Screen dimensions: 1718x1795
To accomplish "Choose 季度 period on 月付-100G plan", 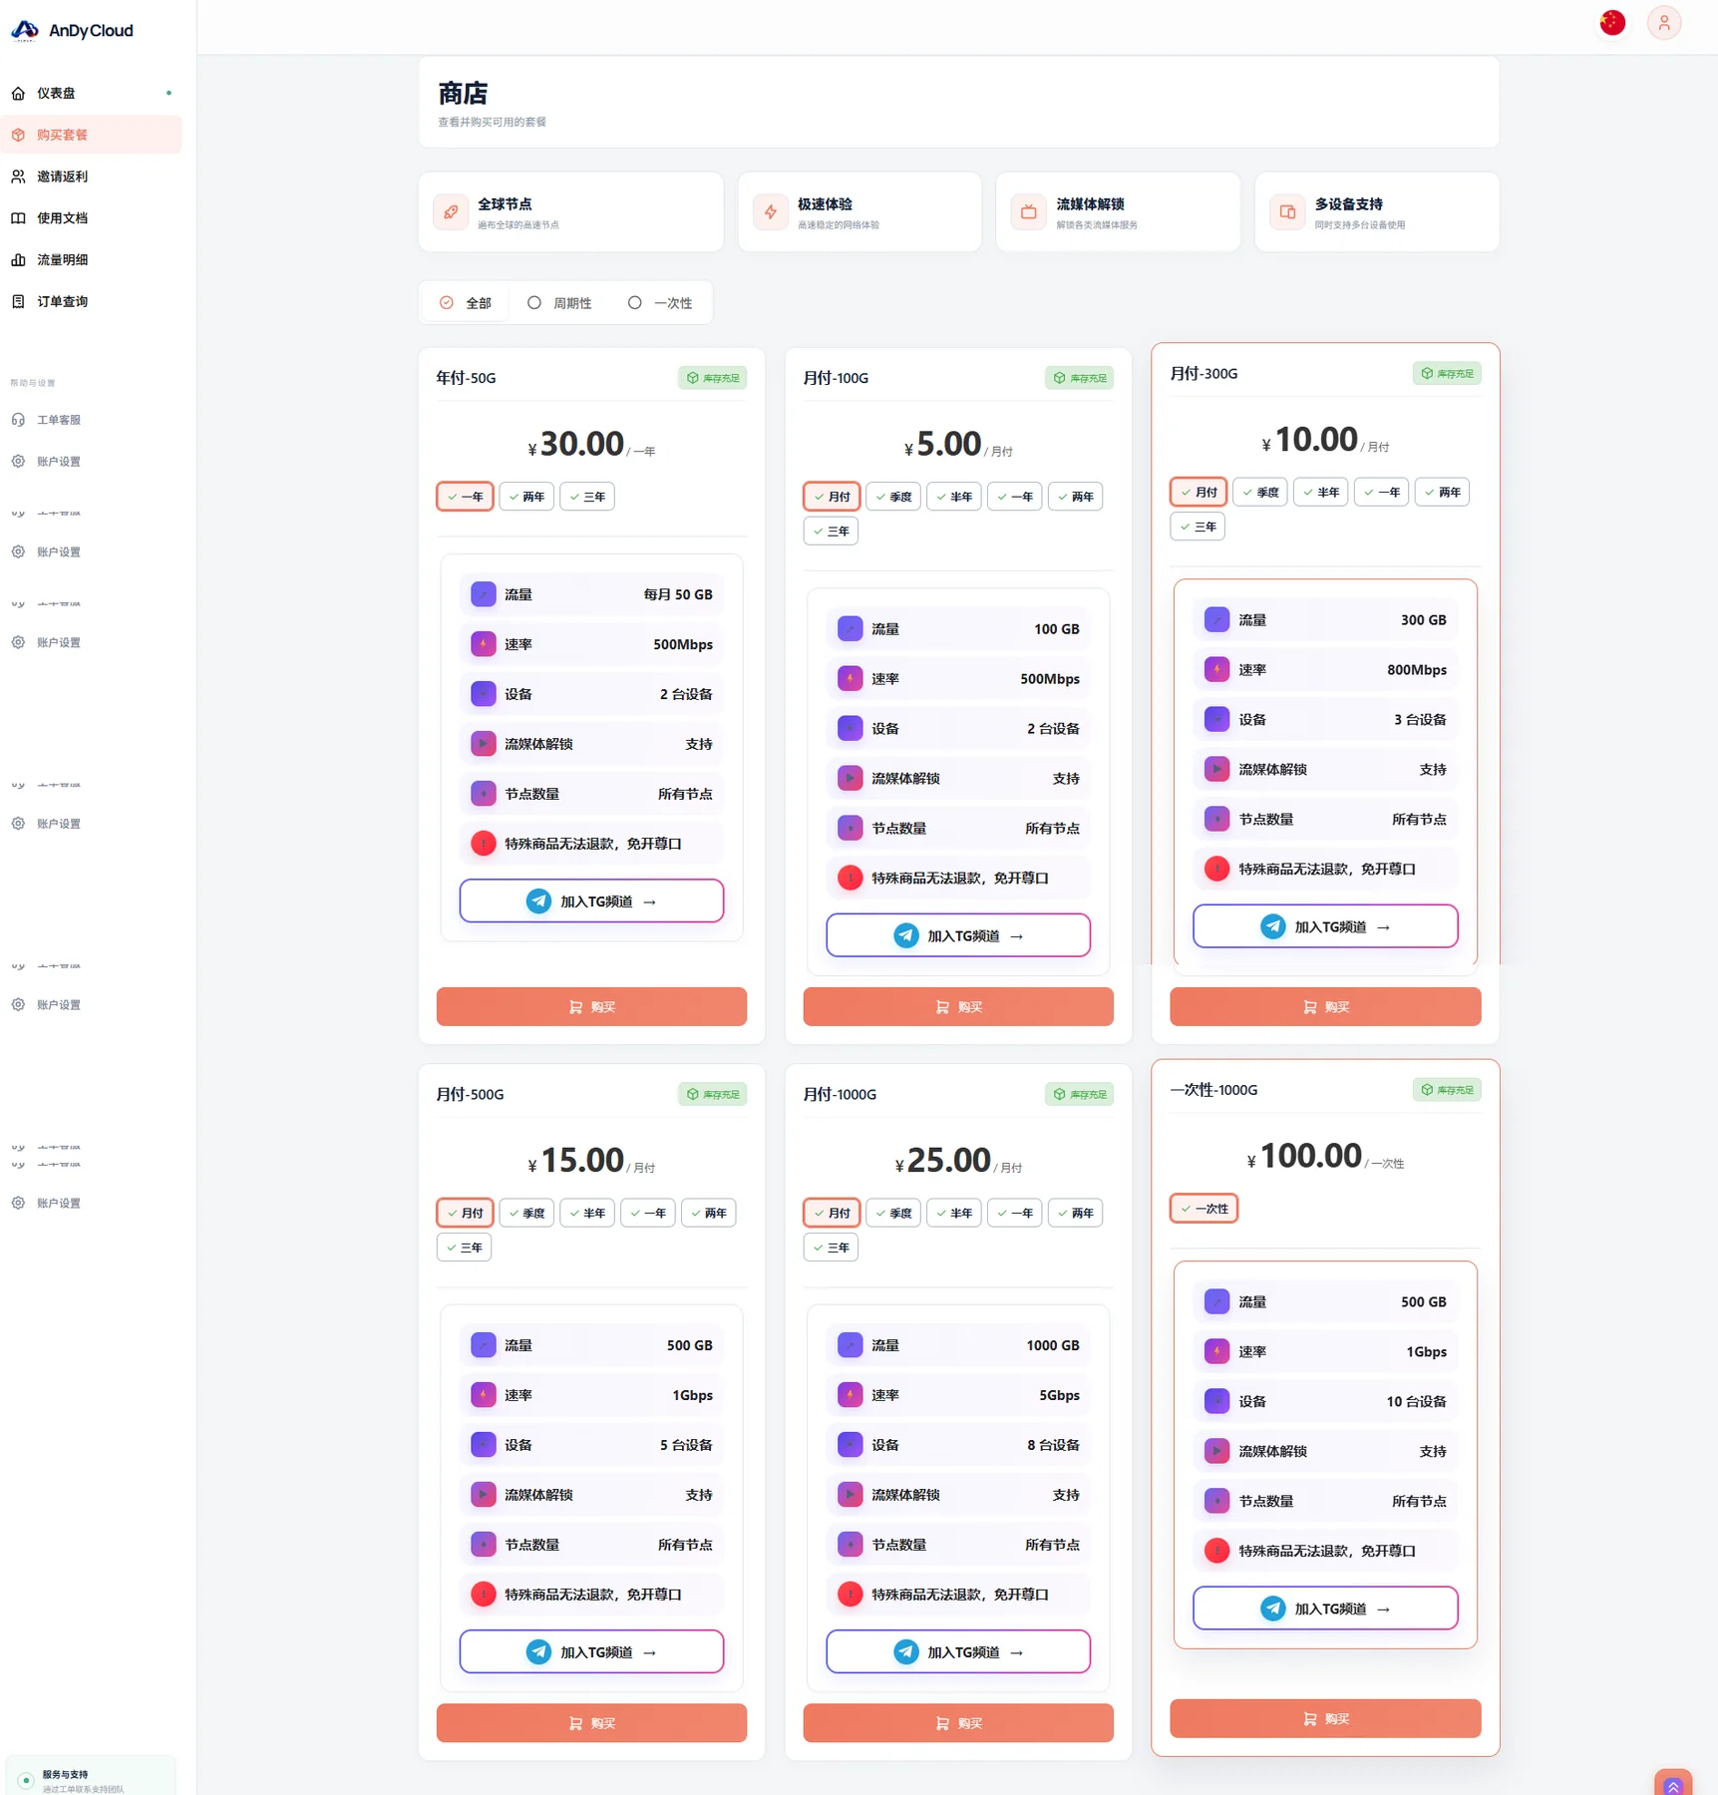I will tap(893, 497).
